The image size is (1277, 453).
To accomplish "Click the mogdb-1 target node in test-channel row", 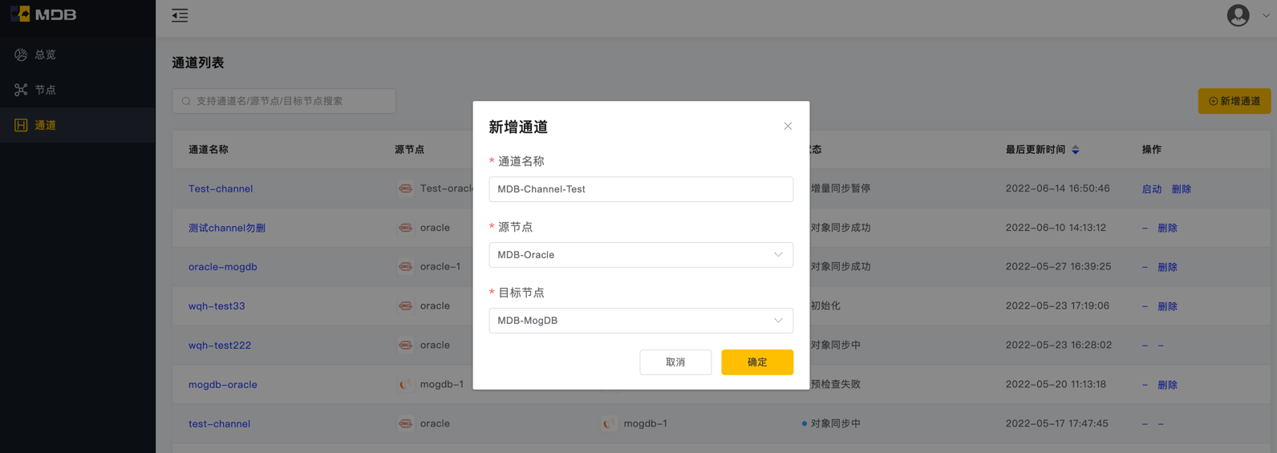I will 646,423.
